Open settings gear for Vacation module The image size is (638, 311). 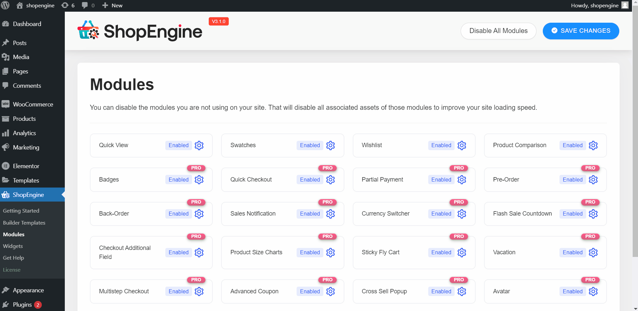[x=593, y=252]
